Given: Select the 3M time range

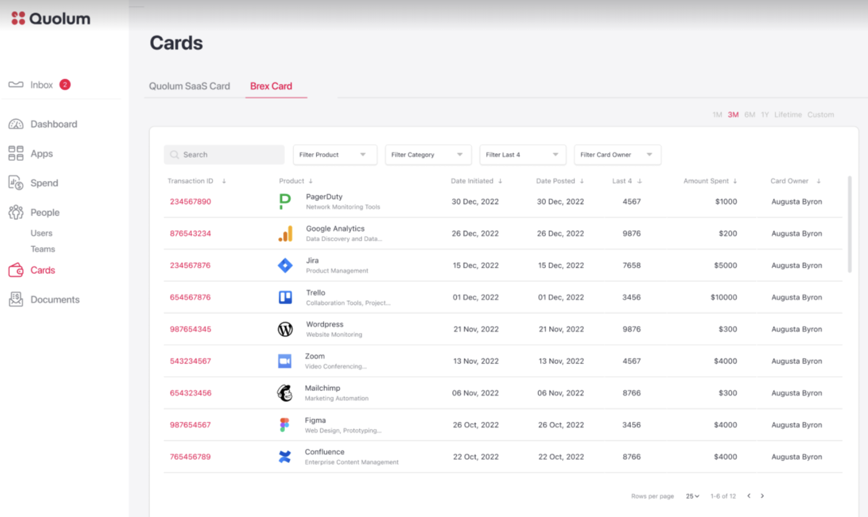Looking at the screenshot, I should coord(733,115).
